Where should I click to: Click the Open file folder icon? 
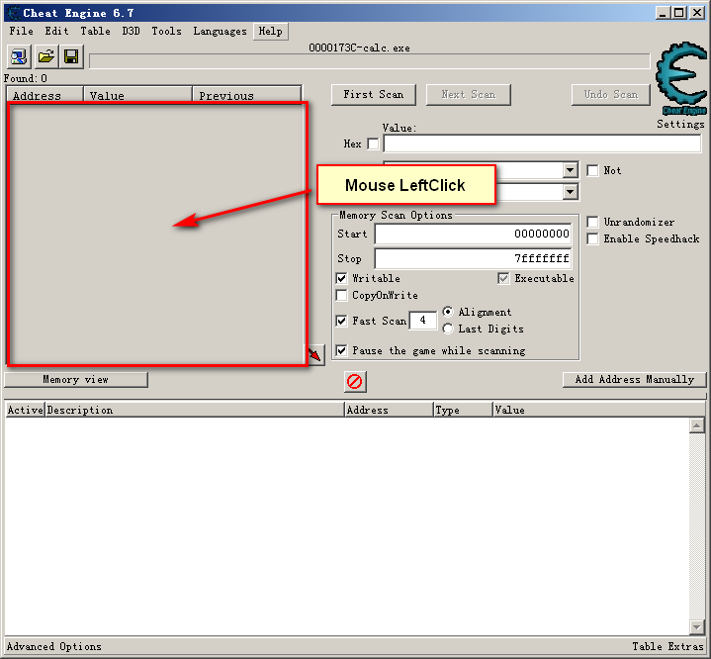(x=45, y=56)
